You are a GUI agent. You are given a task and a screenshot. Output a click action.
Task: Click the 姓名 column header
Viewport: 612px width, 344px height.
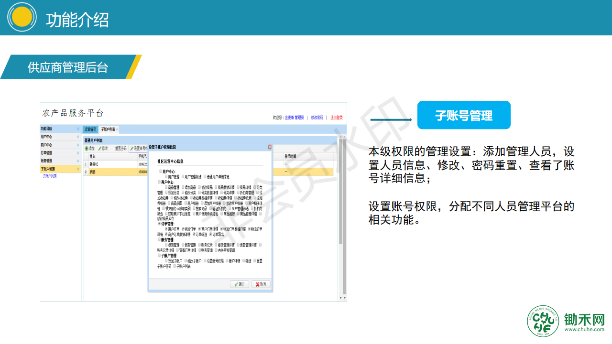point(113,156)
